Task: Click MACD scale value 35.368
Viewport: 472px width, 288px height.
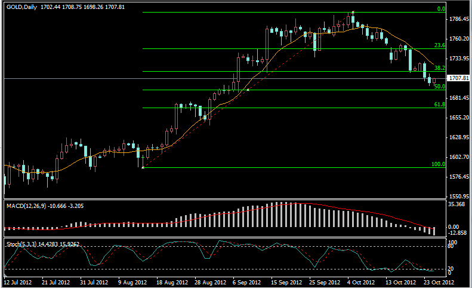Action: pos(456,204)
